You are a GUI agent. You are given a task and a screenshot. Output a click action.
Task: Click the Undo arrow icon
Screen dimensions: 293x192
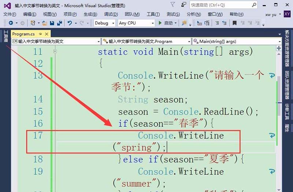pos(70,23)
